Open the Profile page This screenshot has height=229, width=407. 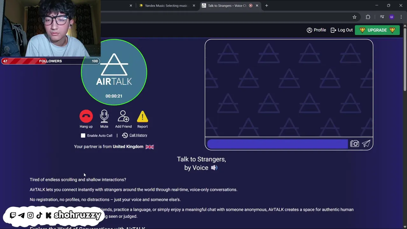click(x=316, y=30)
